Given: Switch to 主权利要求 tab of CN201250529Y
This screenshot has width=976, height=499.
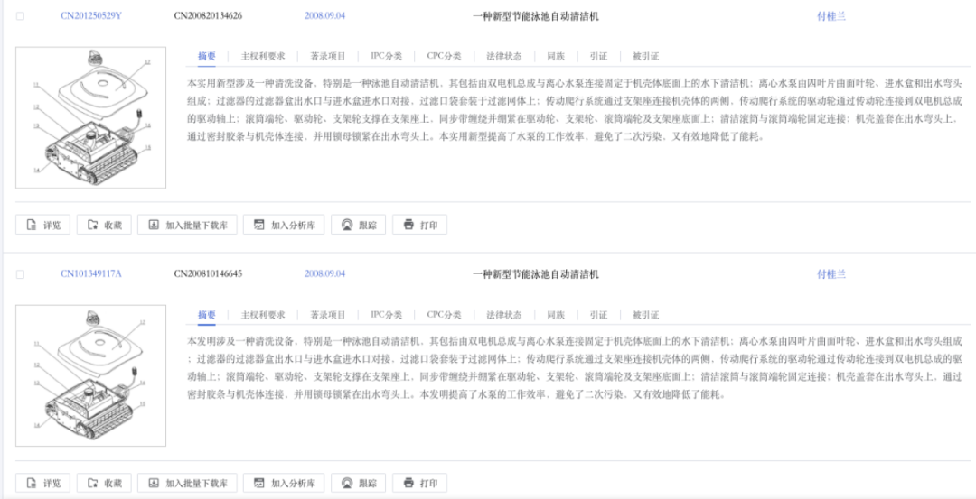Looking at the screenshot, I should pos(263,56).
